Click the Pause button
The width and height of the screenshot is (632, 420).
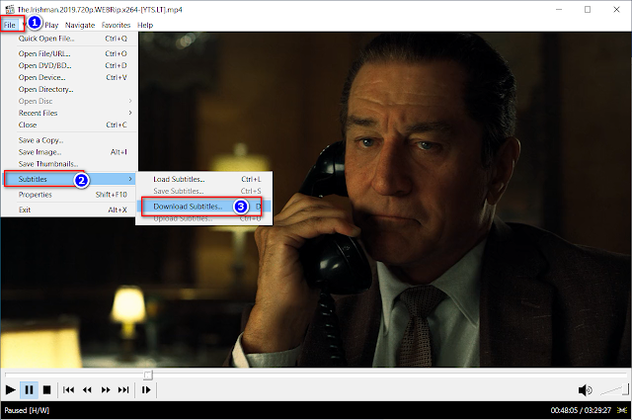pyautogui.click(x=29, y=389)
